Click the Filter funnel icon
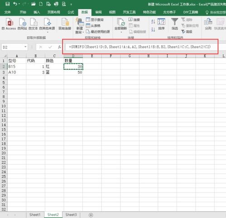The height and width of the screenshot is (218, 226). [174, 22]
